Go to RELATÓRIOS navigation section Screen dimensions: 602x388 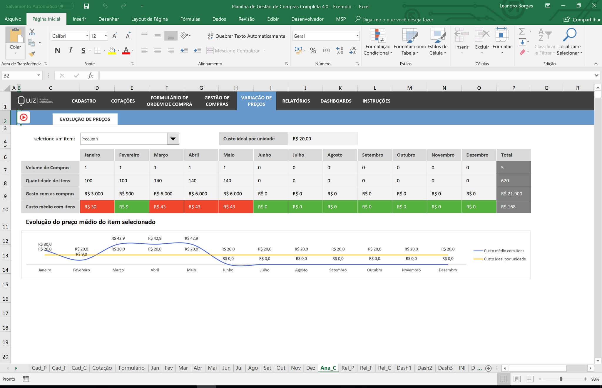[296, 101]
